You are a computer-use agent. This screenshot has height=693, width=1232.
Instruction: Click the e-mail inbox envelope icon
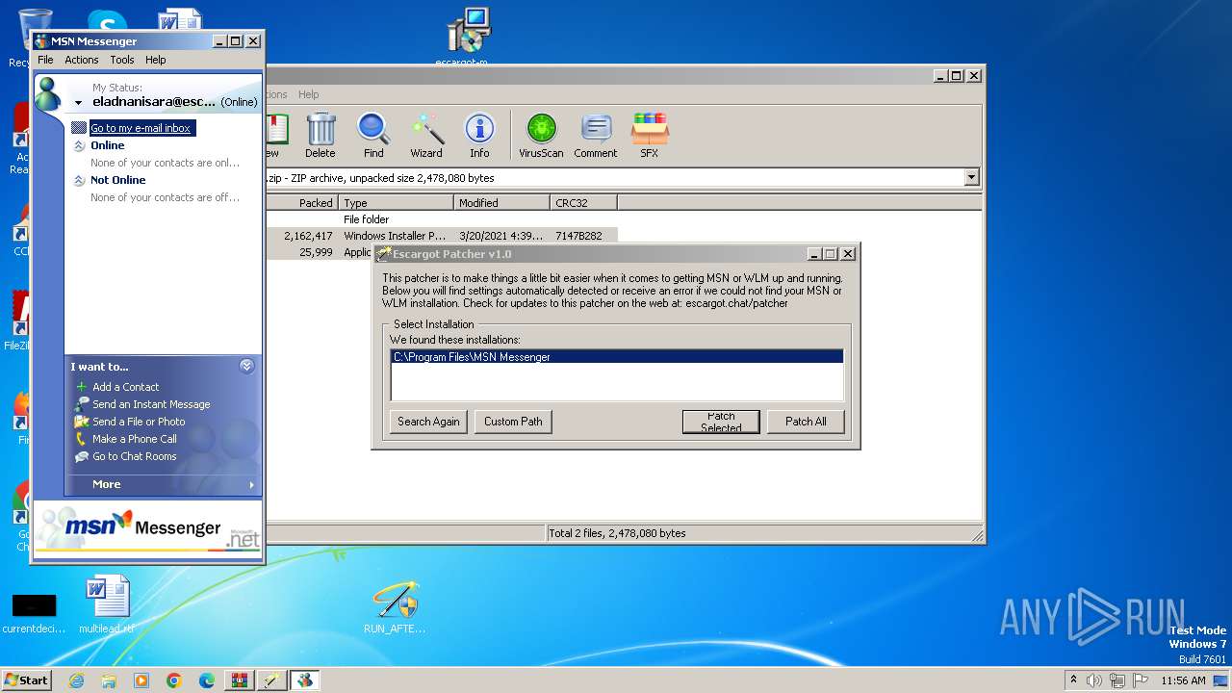pyautogui.click(x=79, y=127)
